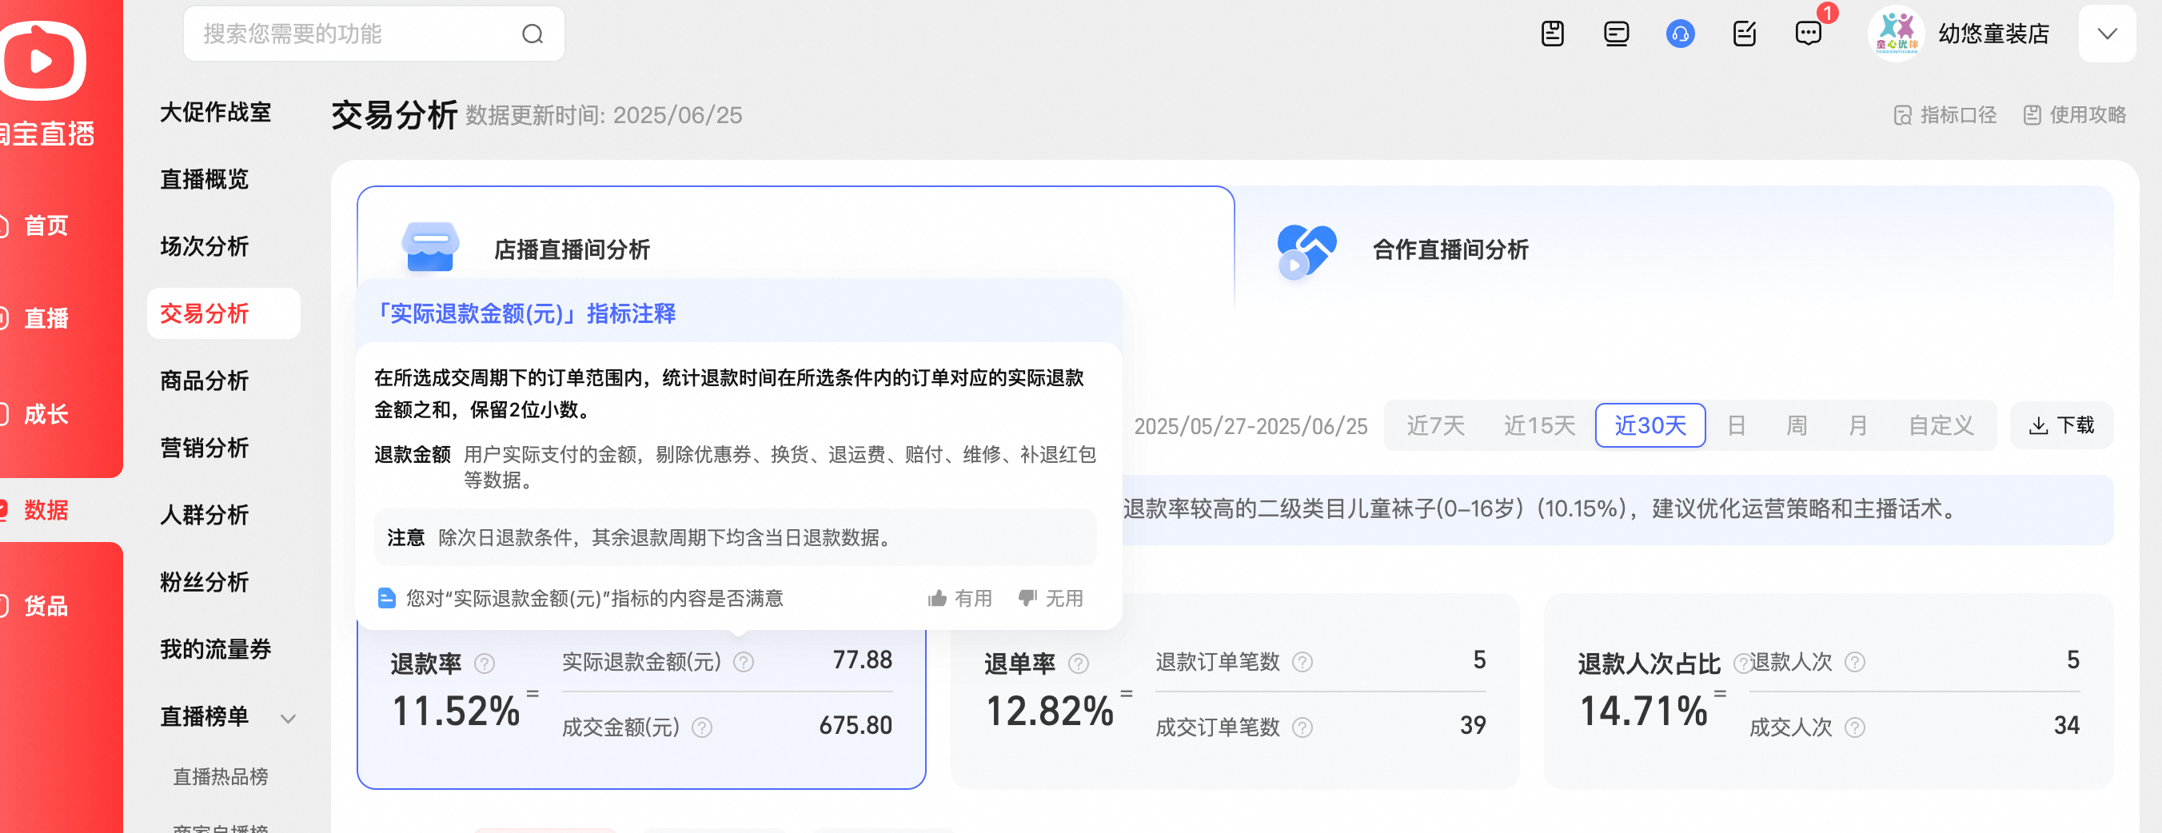This screenshot has height=833, width=2162.
Task: Click help icon next to 退单率
Action: point(1079,664)
